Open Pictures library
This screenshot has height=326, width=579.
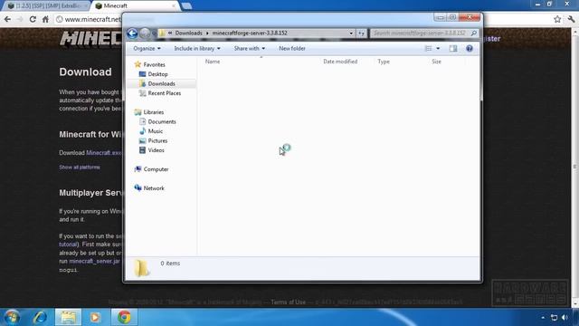click(157, 141)
